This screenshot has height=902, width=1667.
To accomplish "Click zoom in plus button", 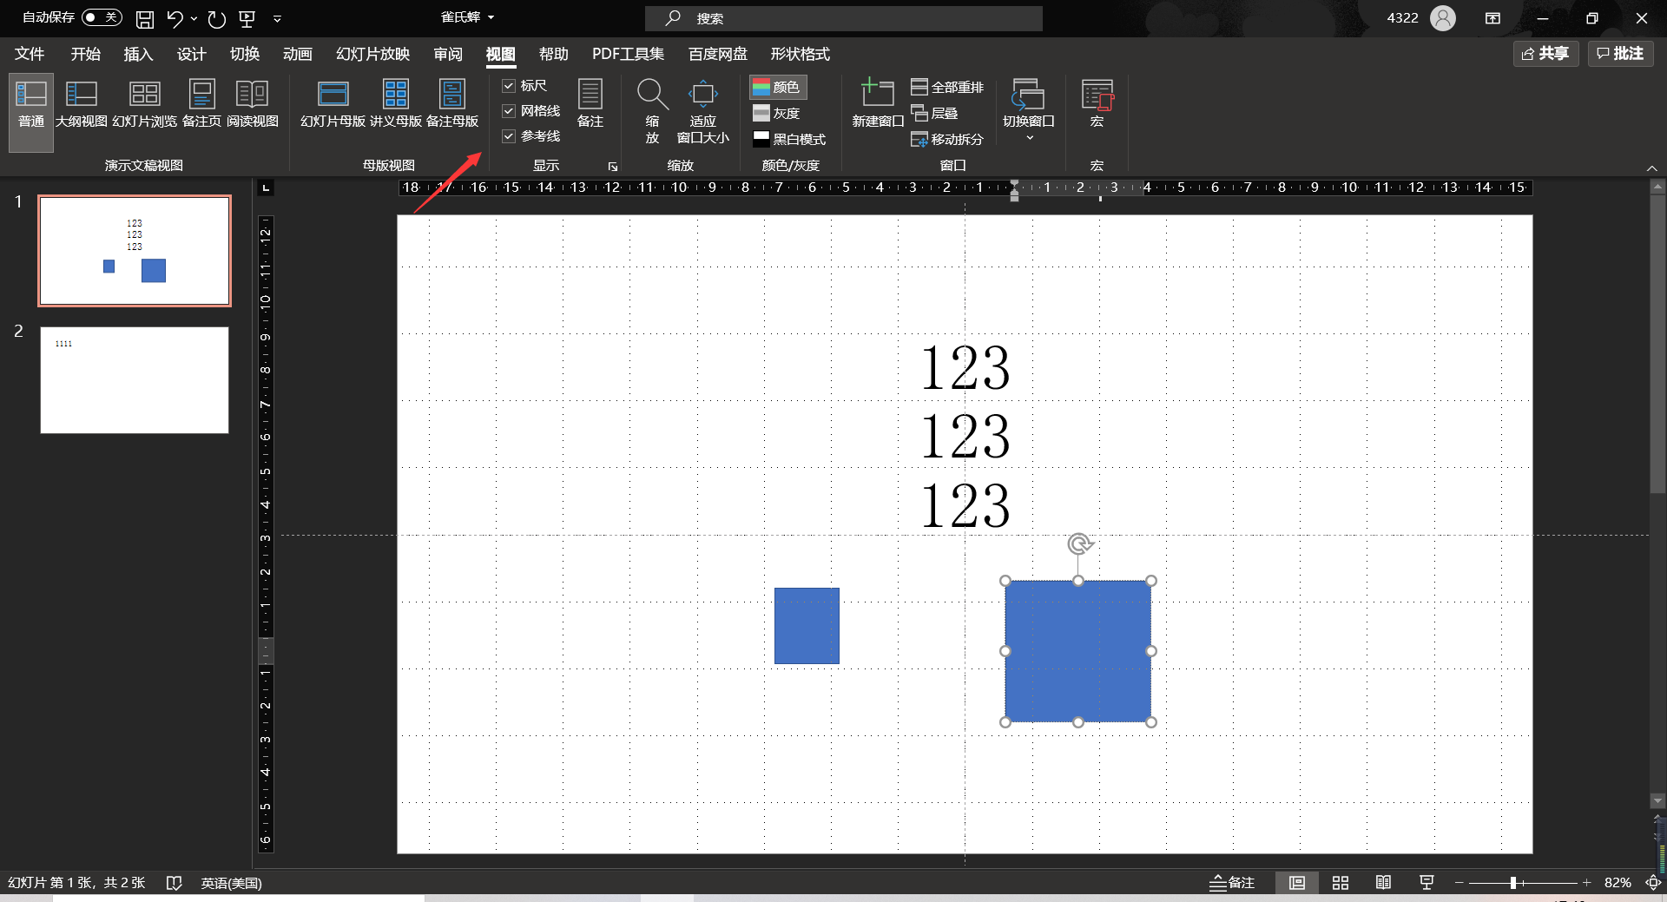I will 1586,883.
